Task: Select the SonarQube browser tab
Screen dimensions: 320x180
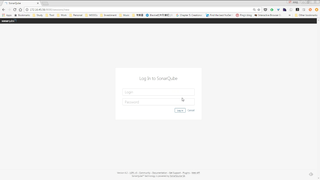Action: 21,3
